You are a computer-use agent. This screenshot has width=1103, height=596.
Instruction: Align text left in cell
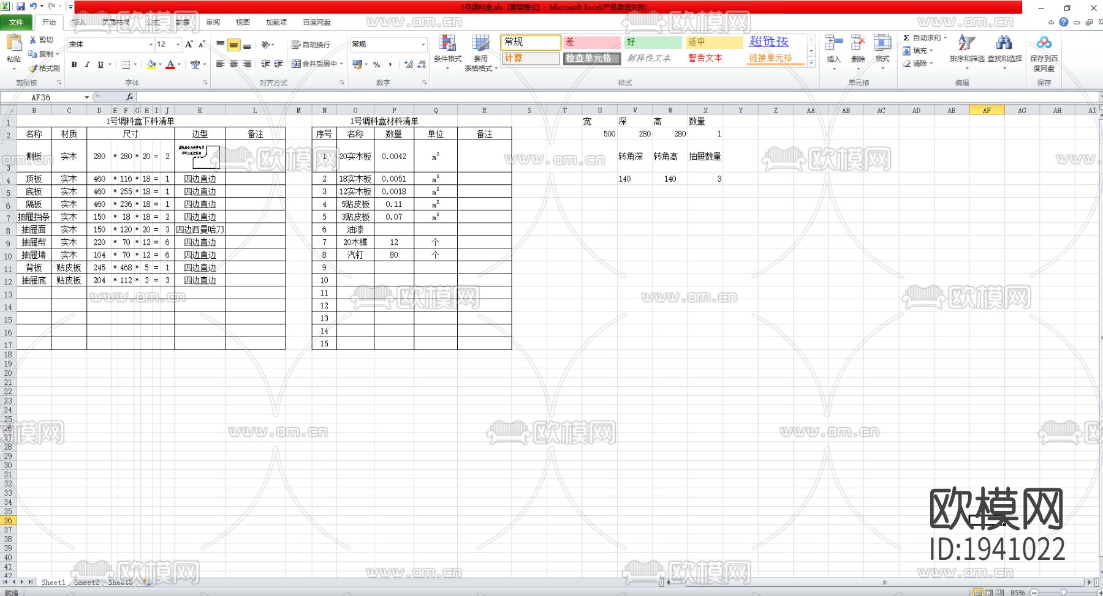point(220,64)
